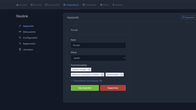Click the Pièce field label

74,52
